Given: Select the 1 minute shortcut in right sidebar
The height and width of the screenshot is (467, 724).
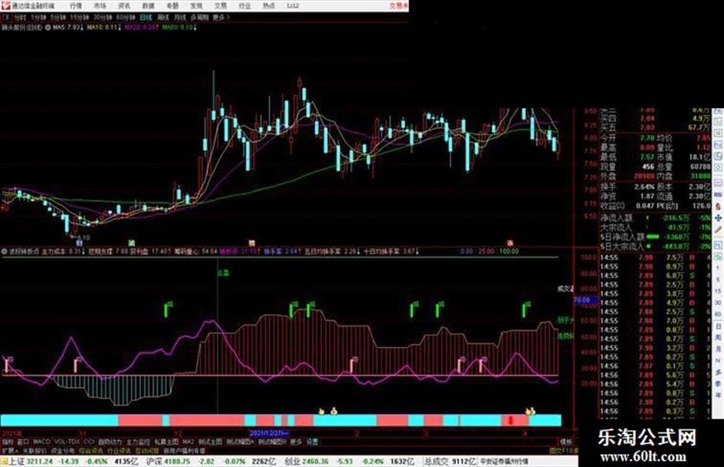Looking at the screenshot, I should click(x=718, y=268).
